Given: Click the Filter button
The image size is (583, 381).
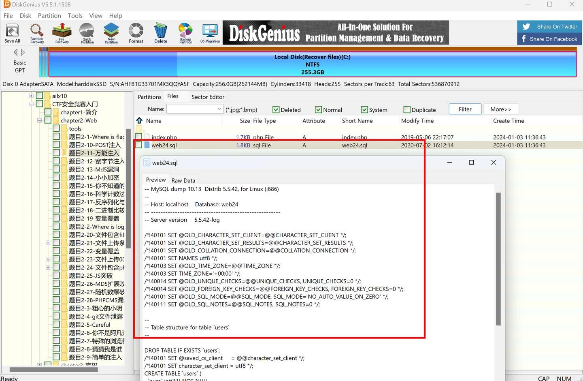Looking at the screenshot, I should coord(465,109).
